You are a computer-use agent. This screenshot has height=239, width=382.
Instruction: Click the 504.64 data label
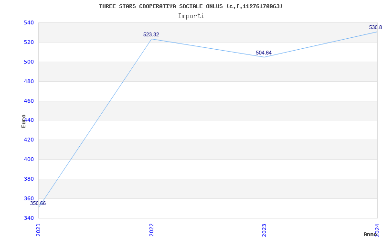264,53
